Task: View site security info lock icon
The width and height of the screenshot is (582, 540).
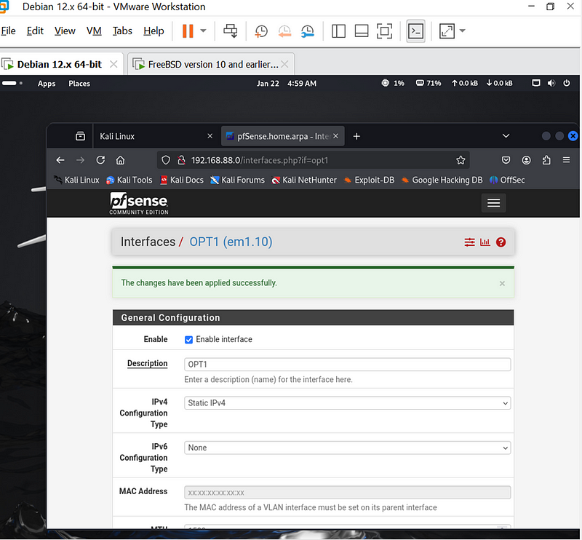Action: coord(181,160)
